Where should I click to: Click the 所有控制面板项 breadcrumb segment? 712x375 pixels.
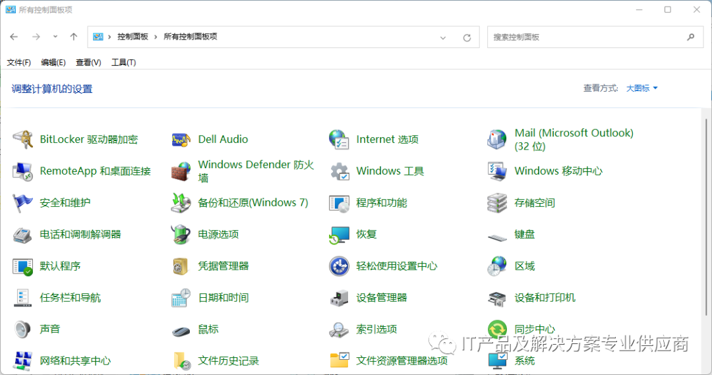(191, 37)
